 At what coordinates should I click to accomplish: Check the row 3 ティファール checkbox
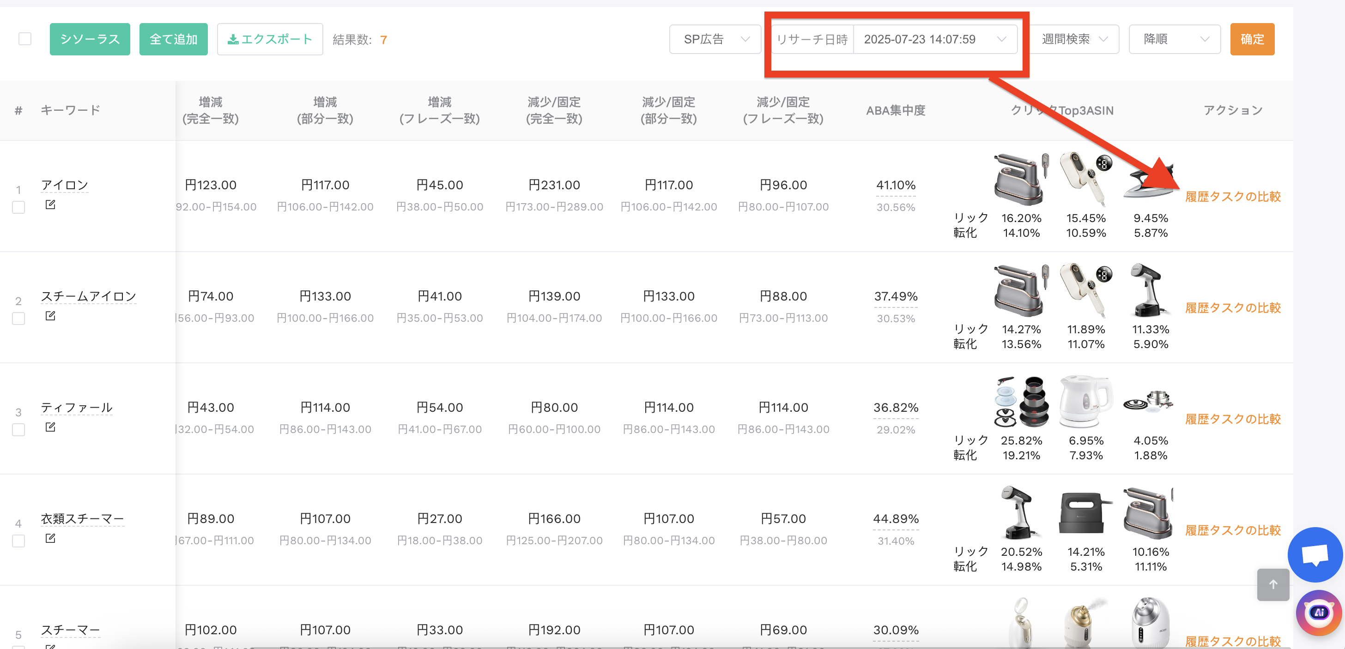[x=18, y=430]
